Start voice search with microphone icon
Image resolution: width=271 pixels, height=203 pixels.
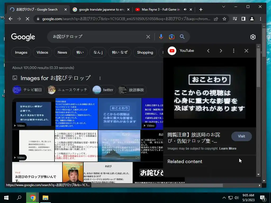pyautogui.click(x=161, y=36)
